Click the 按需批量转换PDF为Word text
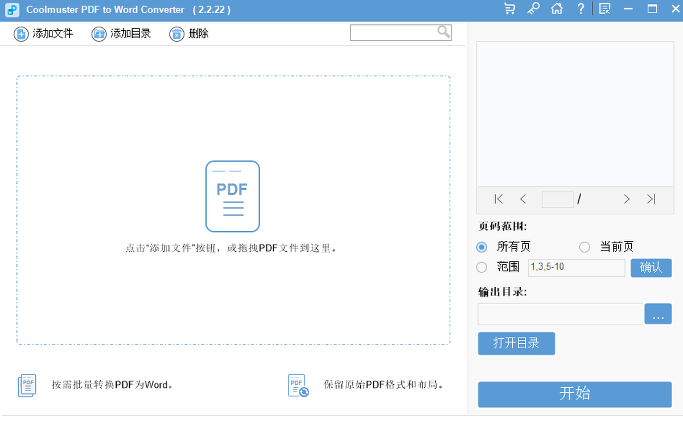Image resolution: width=683 pixels, height=436 pixels. (112, 385)
